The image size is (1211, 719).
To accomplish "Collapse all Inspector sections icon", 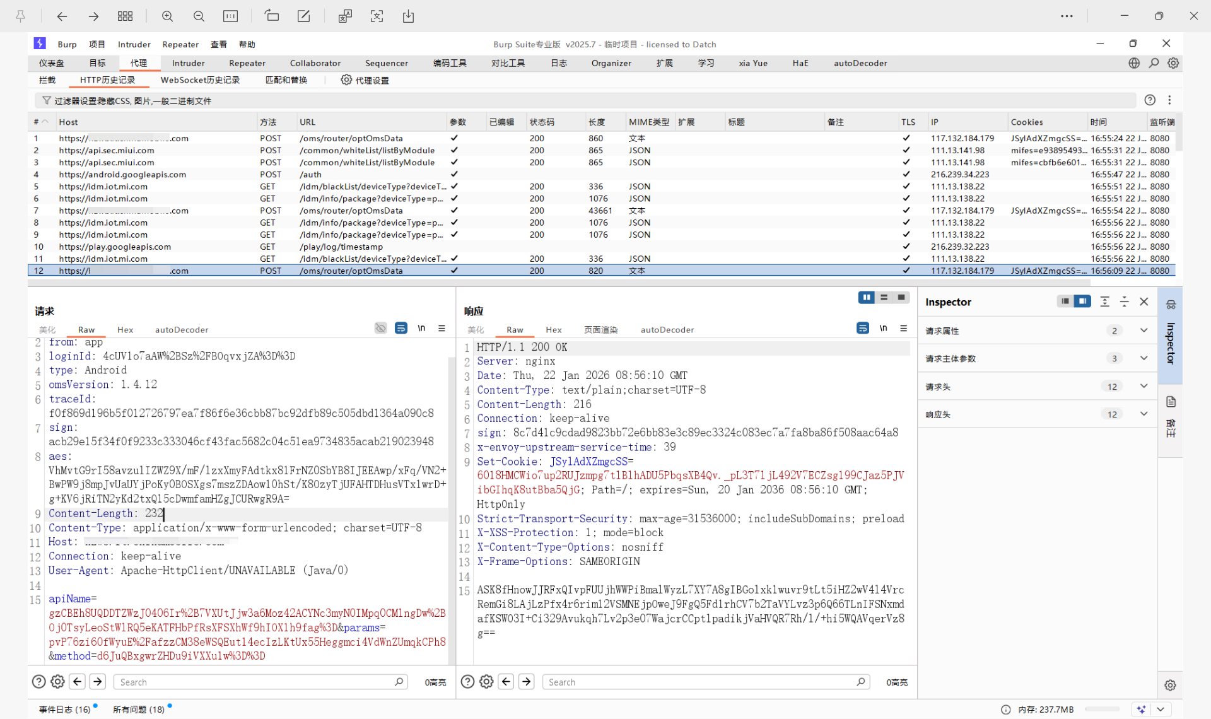I will (1124, 301).
